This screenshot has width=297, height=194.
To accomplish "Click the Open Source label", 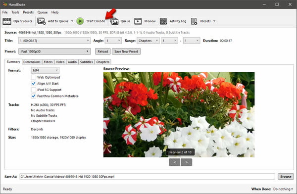I will [23, 21].
